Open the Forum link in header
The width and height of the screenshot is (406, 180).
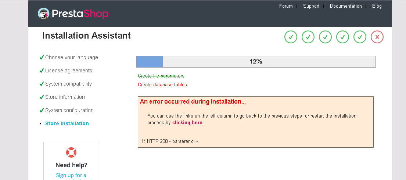(286, 6)
